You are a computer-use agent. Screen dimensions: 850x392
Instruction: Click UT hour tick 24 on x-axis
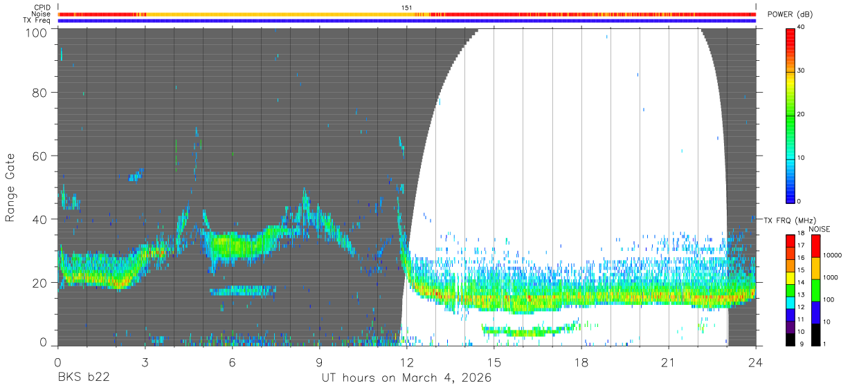[756, 362]
